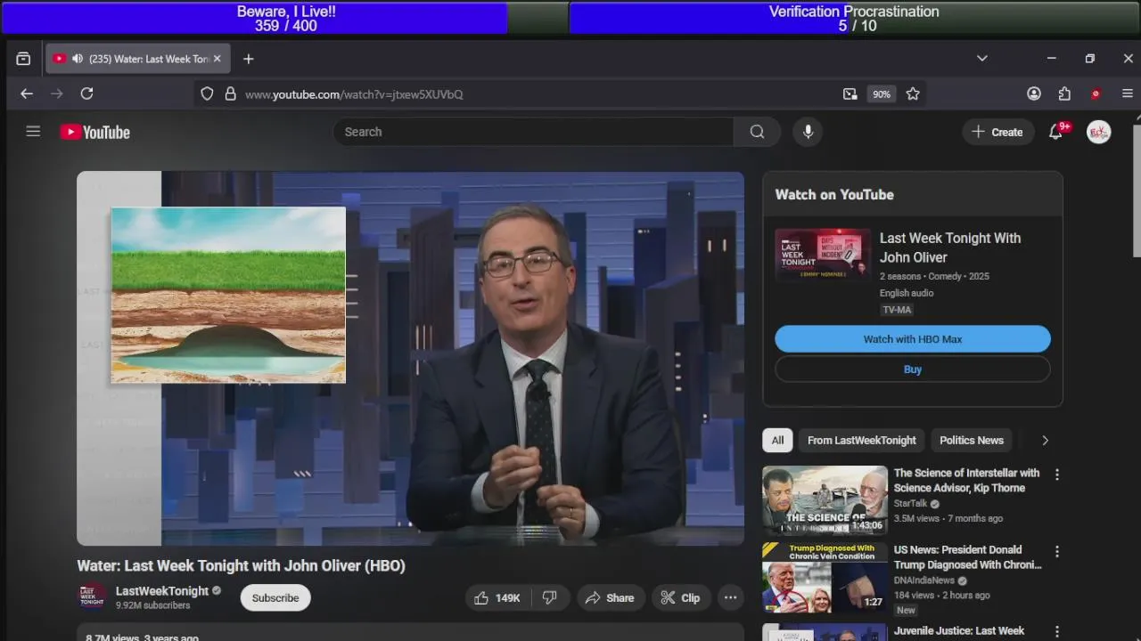Open picture-in-picture icon in address bar
The width and height of the screenshot is (1141, 641).
coord(850,93)
